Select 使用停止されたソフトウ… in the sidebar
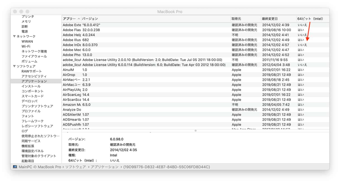The width and height of the screenshot is (340, 183). click(x=41, y=136)
